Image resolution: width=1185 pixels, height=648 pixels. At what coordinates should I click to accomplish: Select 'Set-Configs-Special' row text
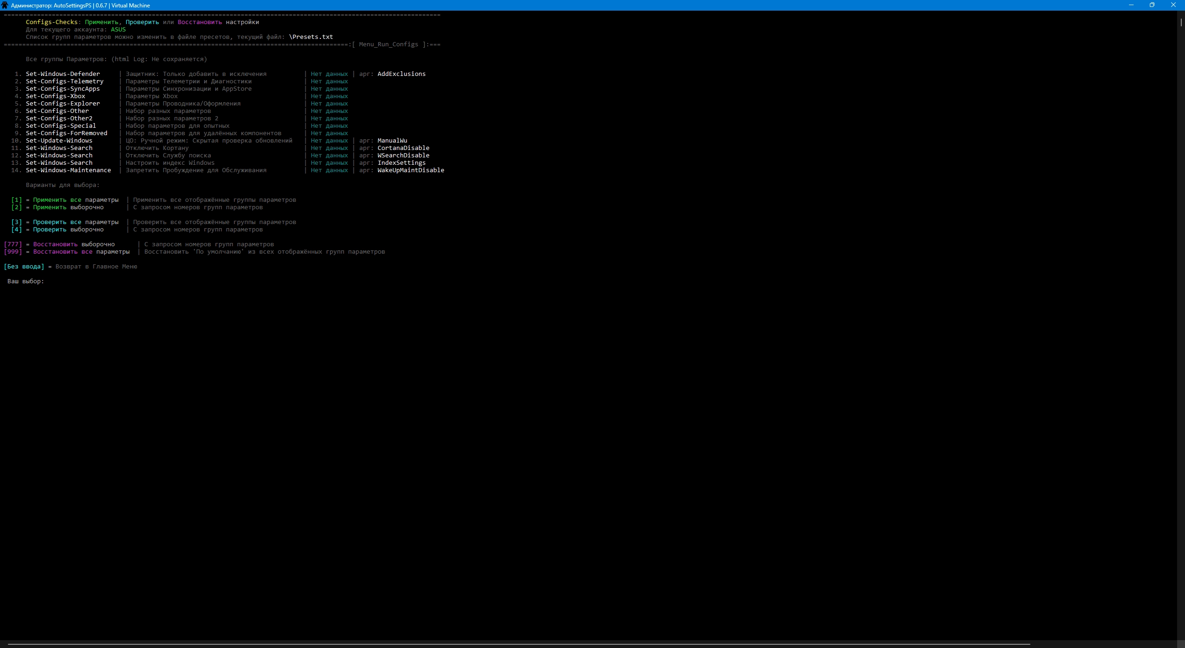pyautogui.click(x=61, y=126)
